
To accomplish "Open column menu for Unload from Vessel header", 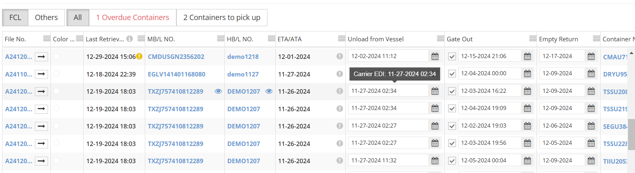I will [441, 39].
